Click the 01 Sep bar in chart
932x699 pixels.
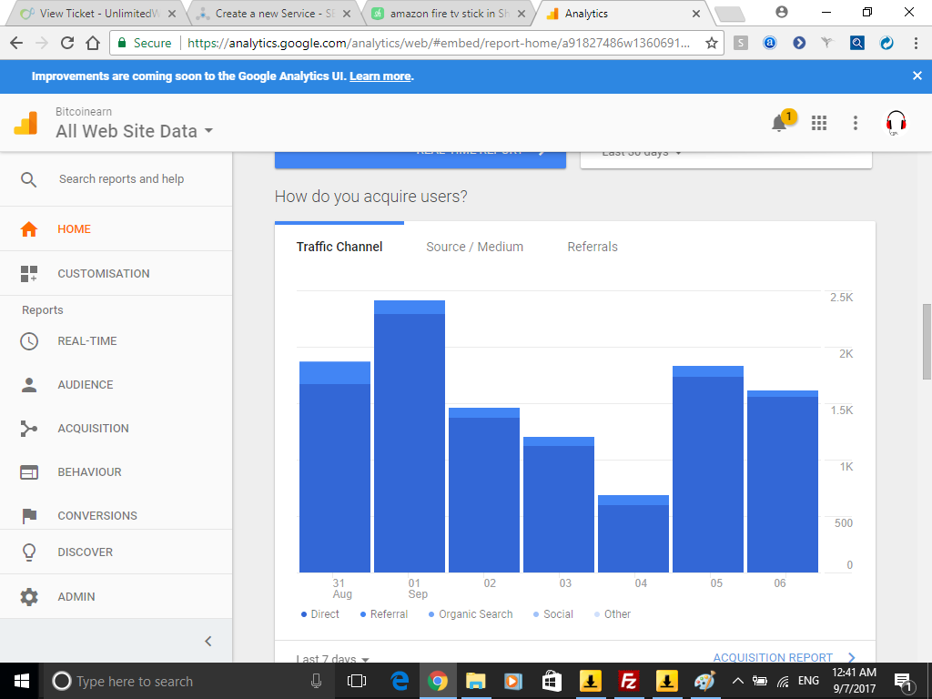pyautogui.click(x=410, y=437)
